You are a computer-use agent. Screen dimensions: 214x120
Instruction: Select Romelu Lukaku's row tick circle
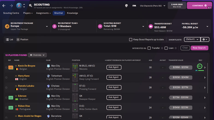click(x=6, y=88)
